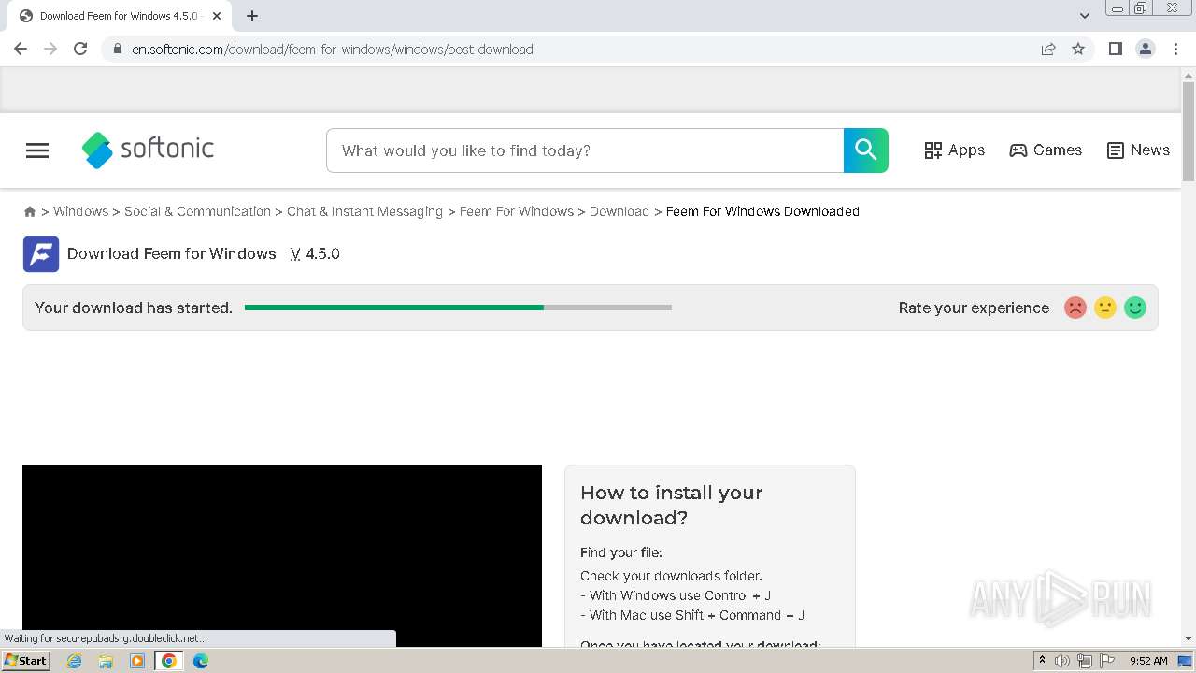1196x673 pixels.
Task: Rate experience with green happy face
Action: click(1135, 308)
